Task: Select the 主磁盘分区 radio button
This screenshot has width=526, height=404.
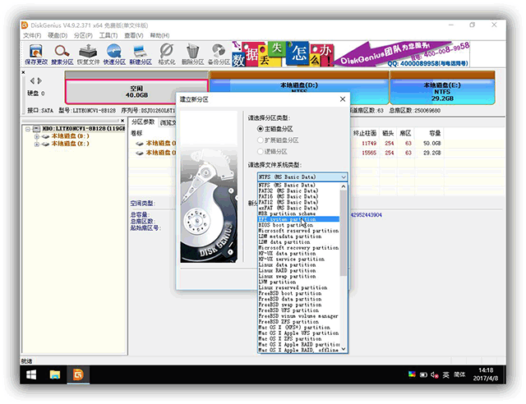Action: 261,129
